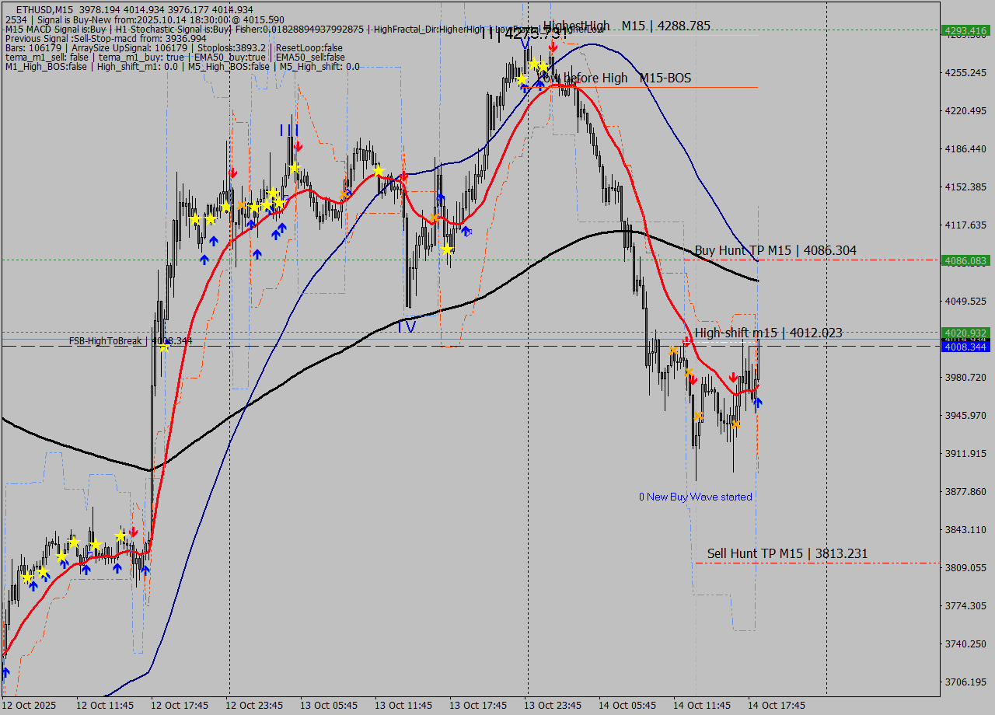The width and height of the screenshot is (995, 715).
Task: Select the green 4086.083 price tag
Action: 965,260
